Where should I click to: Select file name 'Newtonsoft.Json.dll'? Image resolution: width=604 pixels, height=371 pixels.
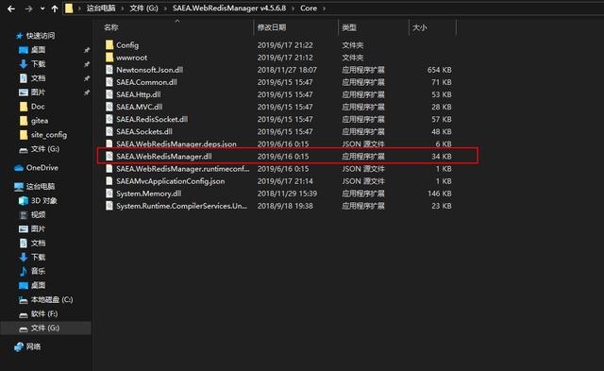pos(150,70)
